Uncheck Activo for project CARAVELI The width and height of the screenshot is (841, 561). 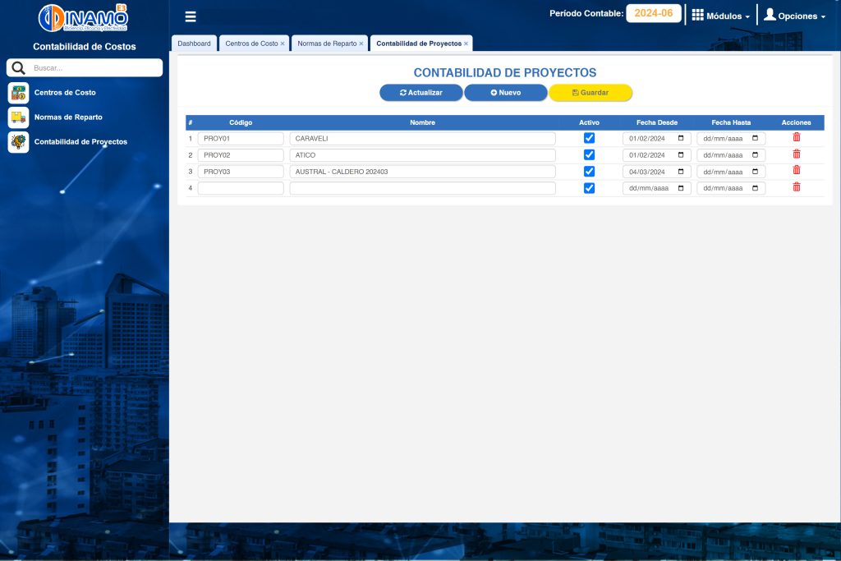coord(589,138)
